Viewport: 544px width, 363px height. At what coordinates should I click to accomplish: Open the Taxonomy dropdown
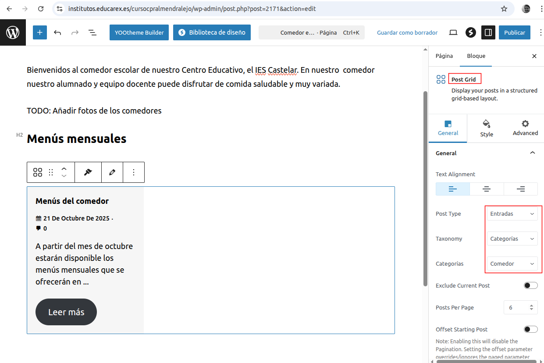[x=512, y=239]
